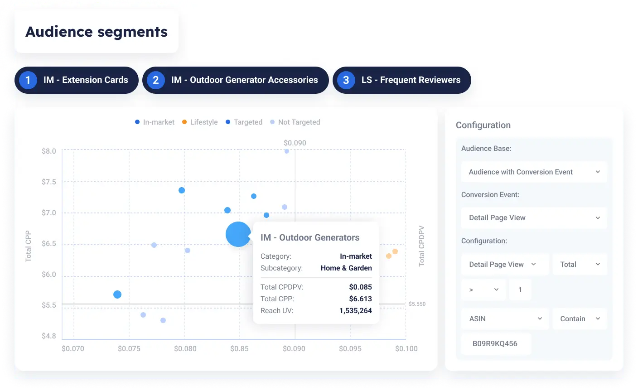The width and height of the screenshot is (638, 391).
Task: Click the Total CPP value $6.613
Action: point(360,299)
